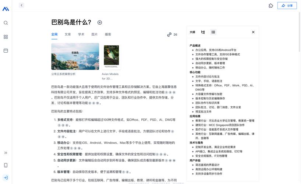Click outline item 团队协作与知识共享
The image size is (301, 184).
[x=208, y=103]
